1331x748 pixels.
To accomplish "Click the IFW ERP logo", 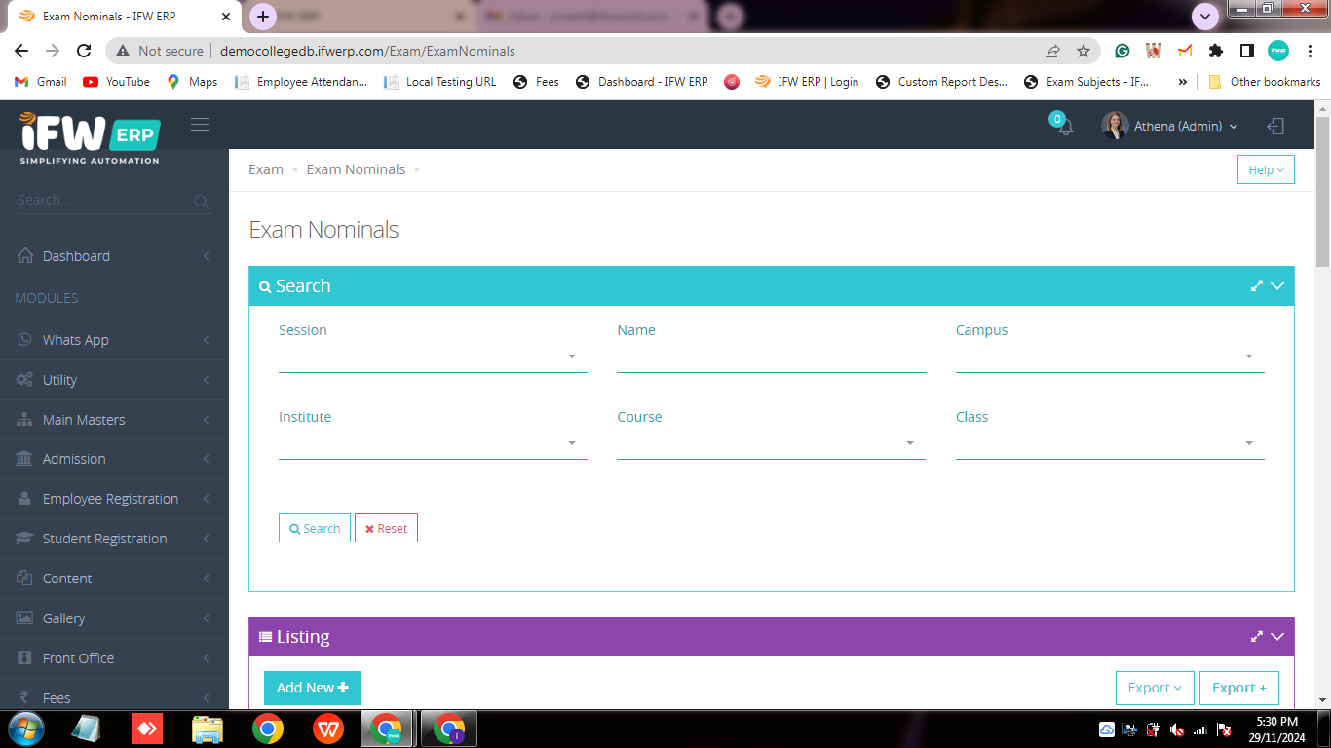I will point(90,137).
